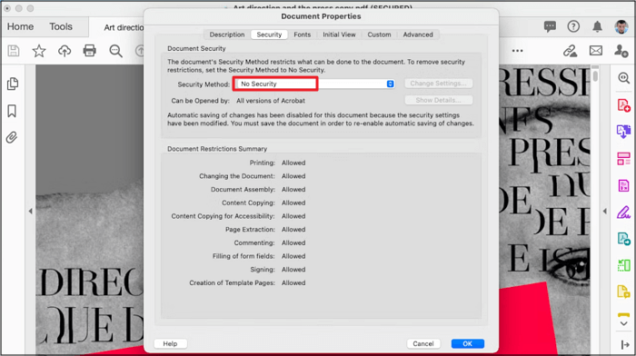Select the Create PDF tool icon

[x=624, y=105]
